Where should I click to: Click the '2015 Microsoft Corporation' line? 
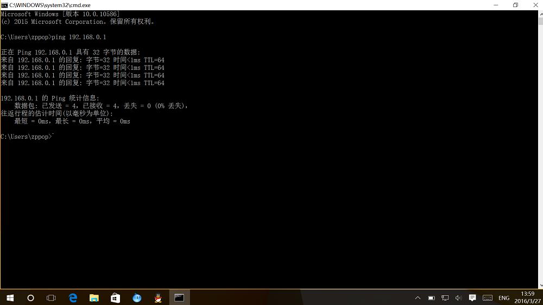(78, 22)
